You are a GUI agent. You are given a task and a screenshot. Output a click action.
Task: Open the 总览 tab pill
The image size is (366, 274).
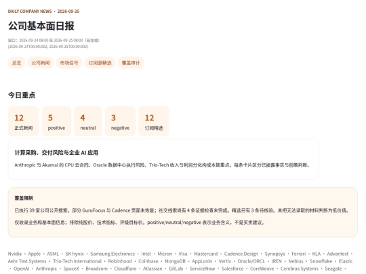(x=16, y=63)
